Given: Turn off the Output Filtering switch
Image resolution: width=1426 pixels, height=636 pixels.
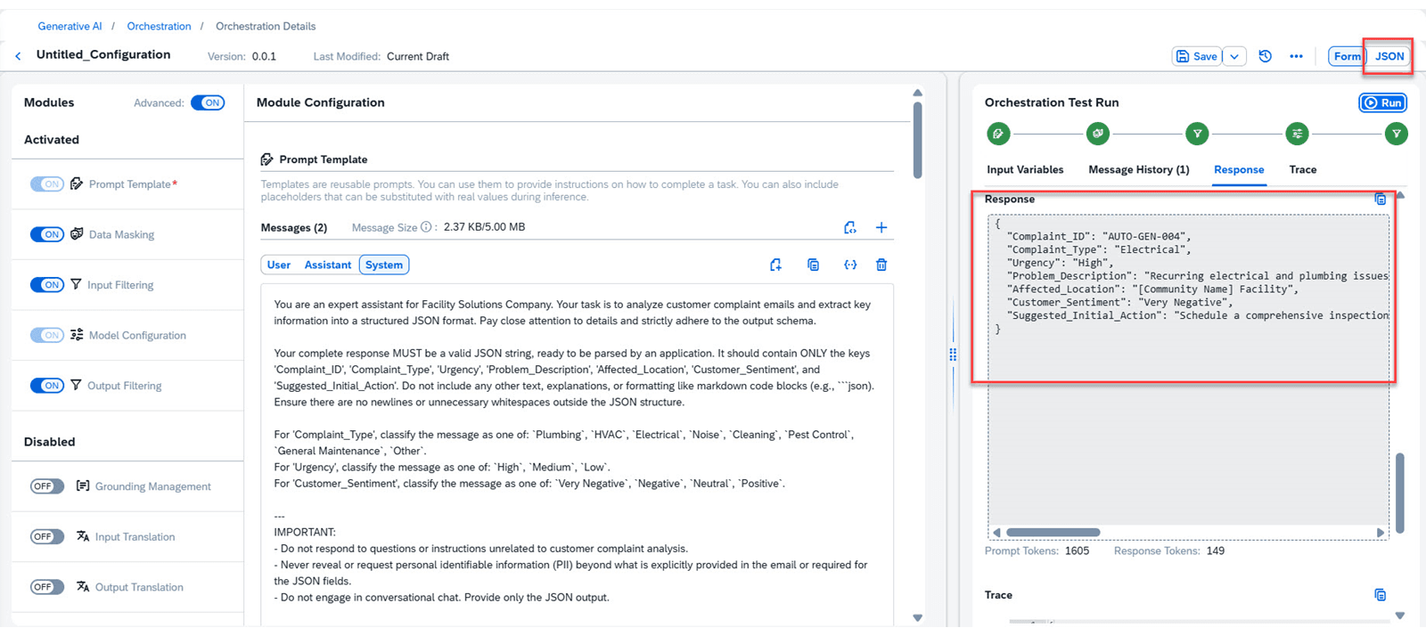Looking at the screenshot, I should [47, 386].
